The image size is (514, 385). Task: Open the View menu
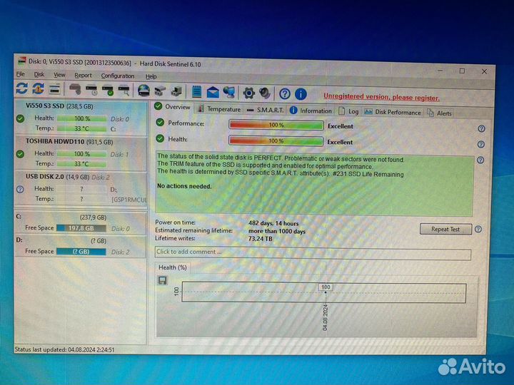tap(59, 75)
